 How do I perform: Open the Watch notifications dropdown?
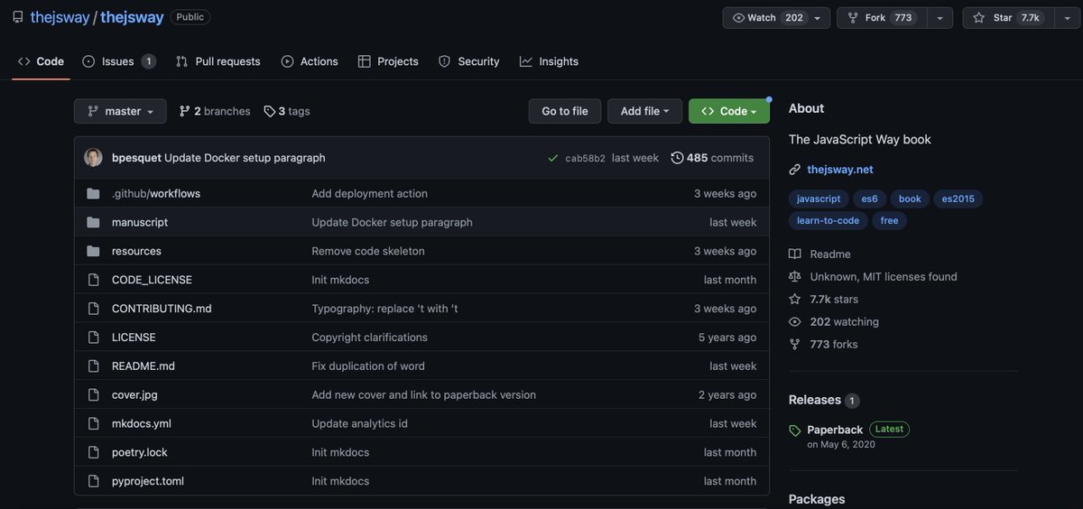[776, 18]
